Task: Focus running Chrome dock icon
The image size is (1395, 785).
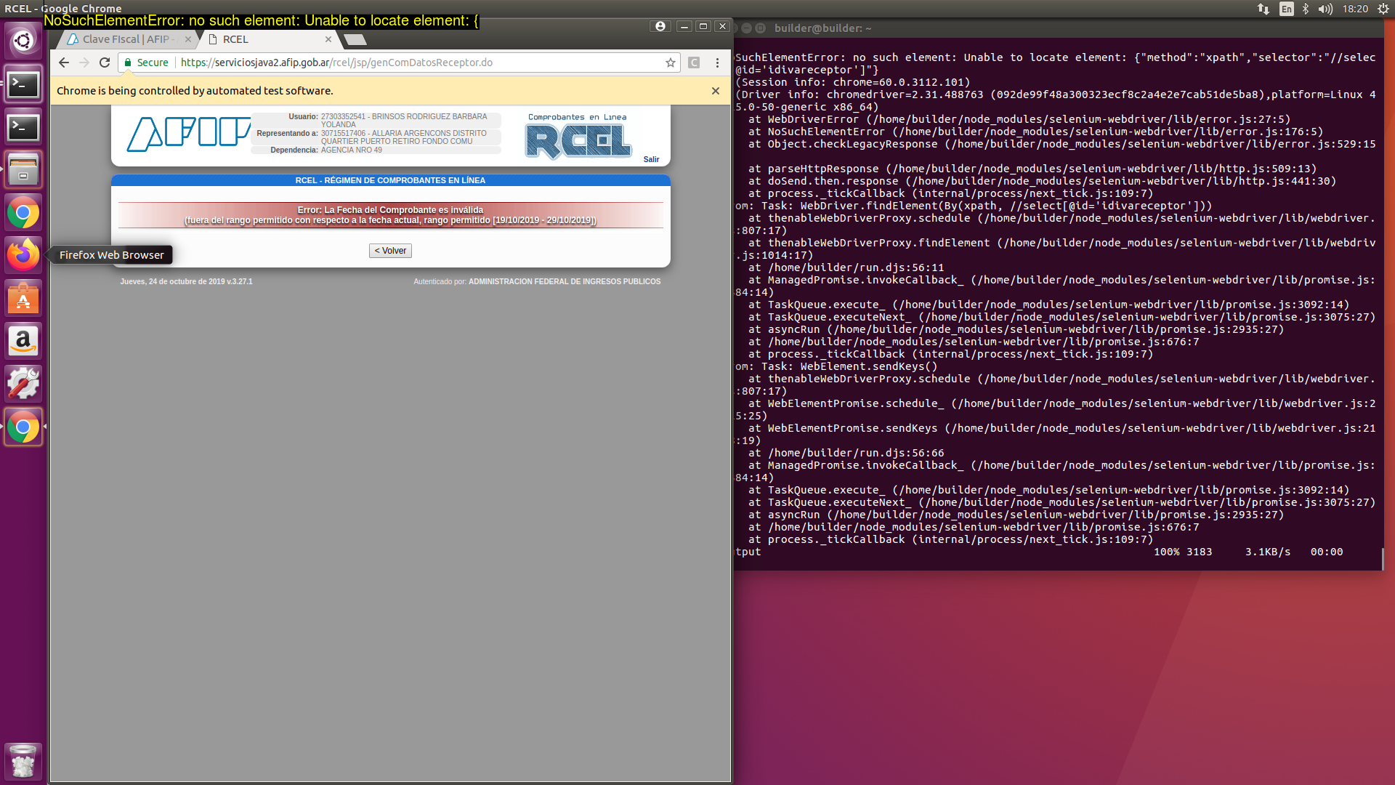Action: click(x=23, y=427)
